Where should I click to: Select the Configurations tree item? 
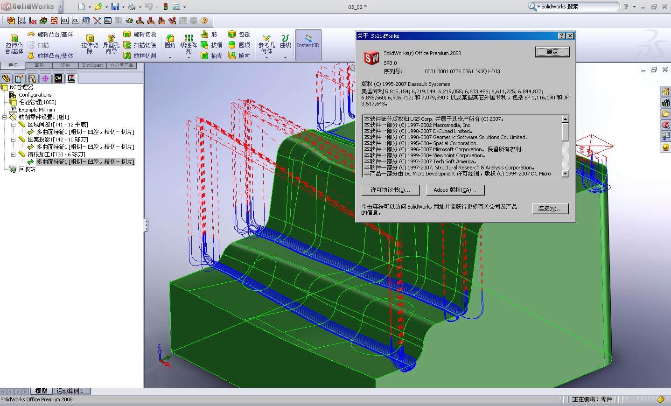(x=35, y=95)
